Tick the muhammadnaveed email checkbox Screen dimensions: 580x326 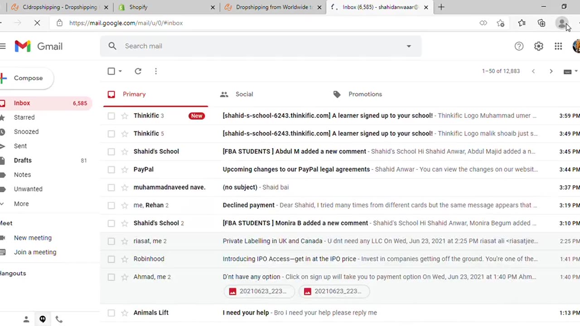(111, 187)
